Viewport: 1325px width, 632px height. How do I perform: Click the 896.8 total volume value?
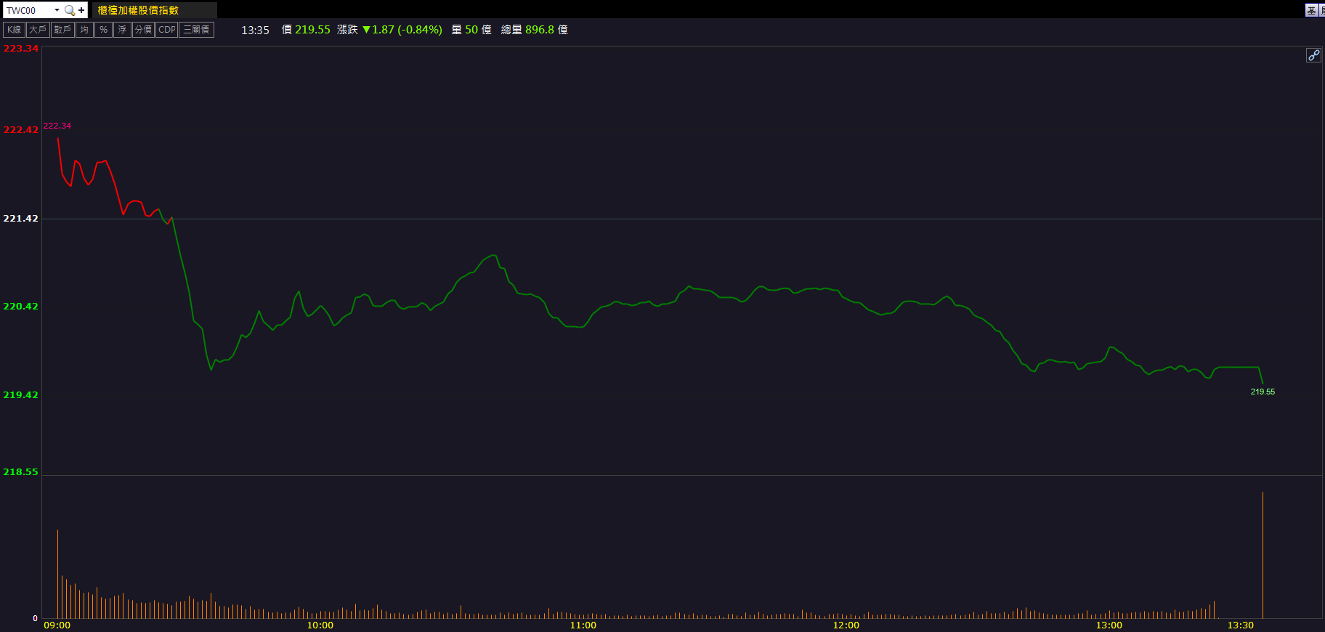(x=540, y=30)
